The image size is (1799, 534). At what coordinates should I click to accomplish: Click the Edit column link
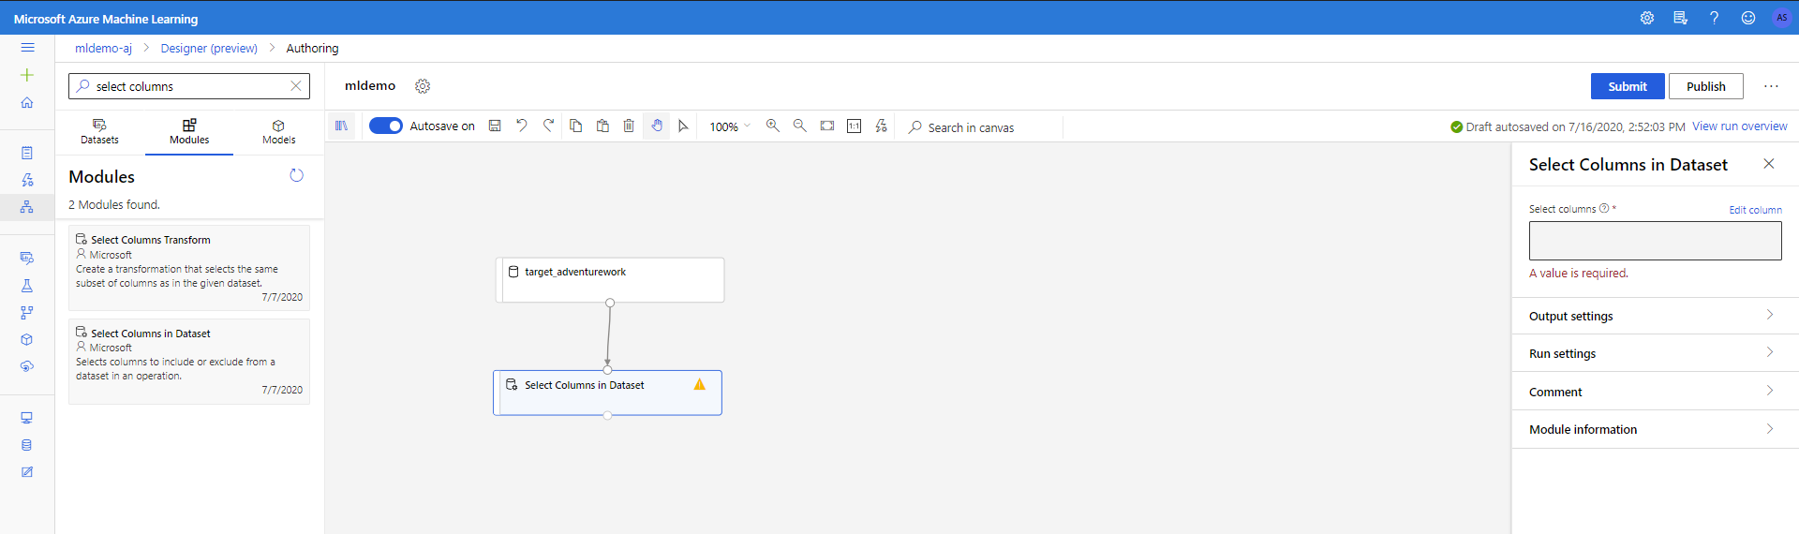coord(1755,210)
